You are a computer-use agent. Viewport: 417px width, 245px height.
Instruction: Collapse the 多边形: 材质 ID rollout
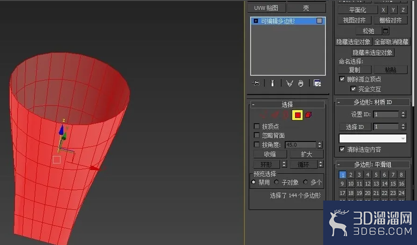[x=372, y=102]
